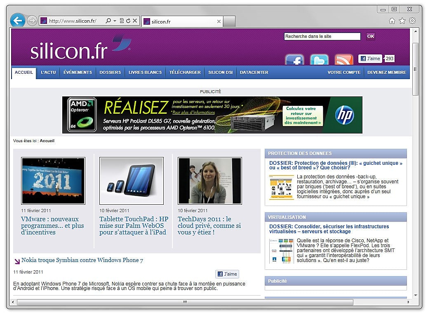Open the address bar dropdown arrow
The width and height of the screenshot is (428, 316).
coord(115,21)
